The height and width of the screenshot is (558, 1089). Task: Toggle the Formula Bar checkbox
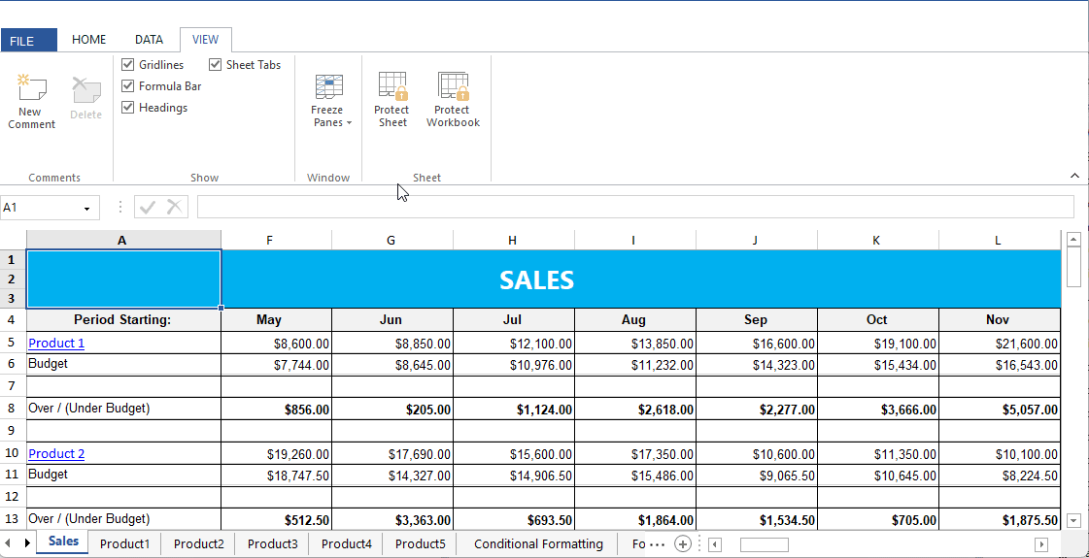point(128,86)
